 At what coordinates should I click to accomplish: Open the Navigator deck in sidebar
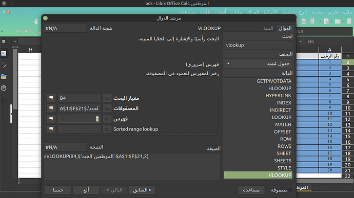4,88
